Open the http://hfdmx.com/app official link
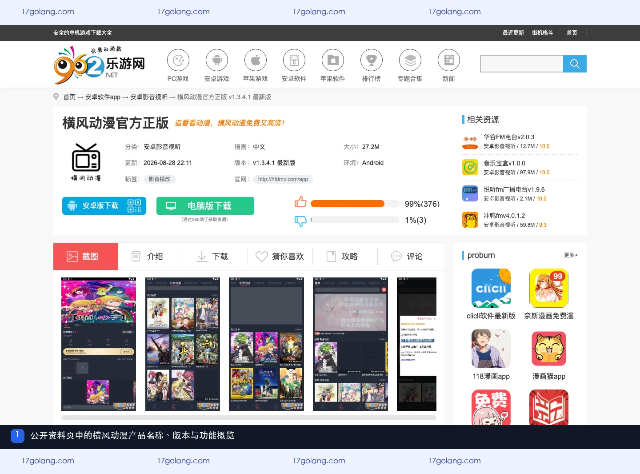640x474 pixels. tap(283, 179)
